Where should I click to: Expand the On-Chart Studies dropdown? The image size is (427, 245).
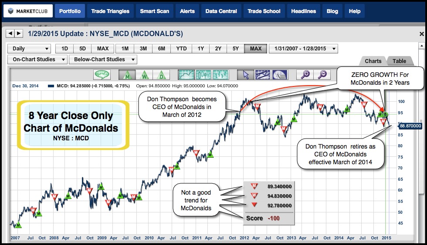tap(37, 60)
